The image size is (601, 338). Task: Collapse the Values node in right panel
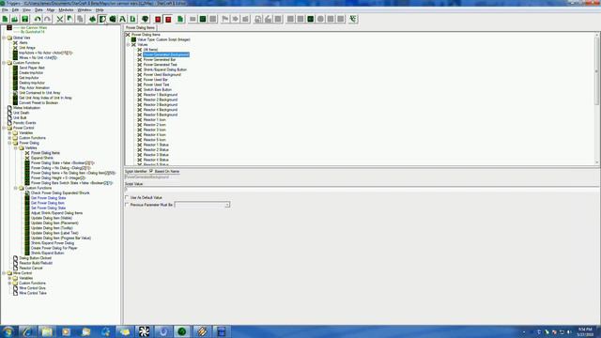pyautogui.click(x=129, y=44)
